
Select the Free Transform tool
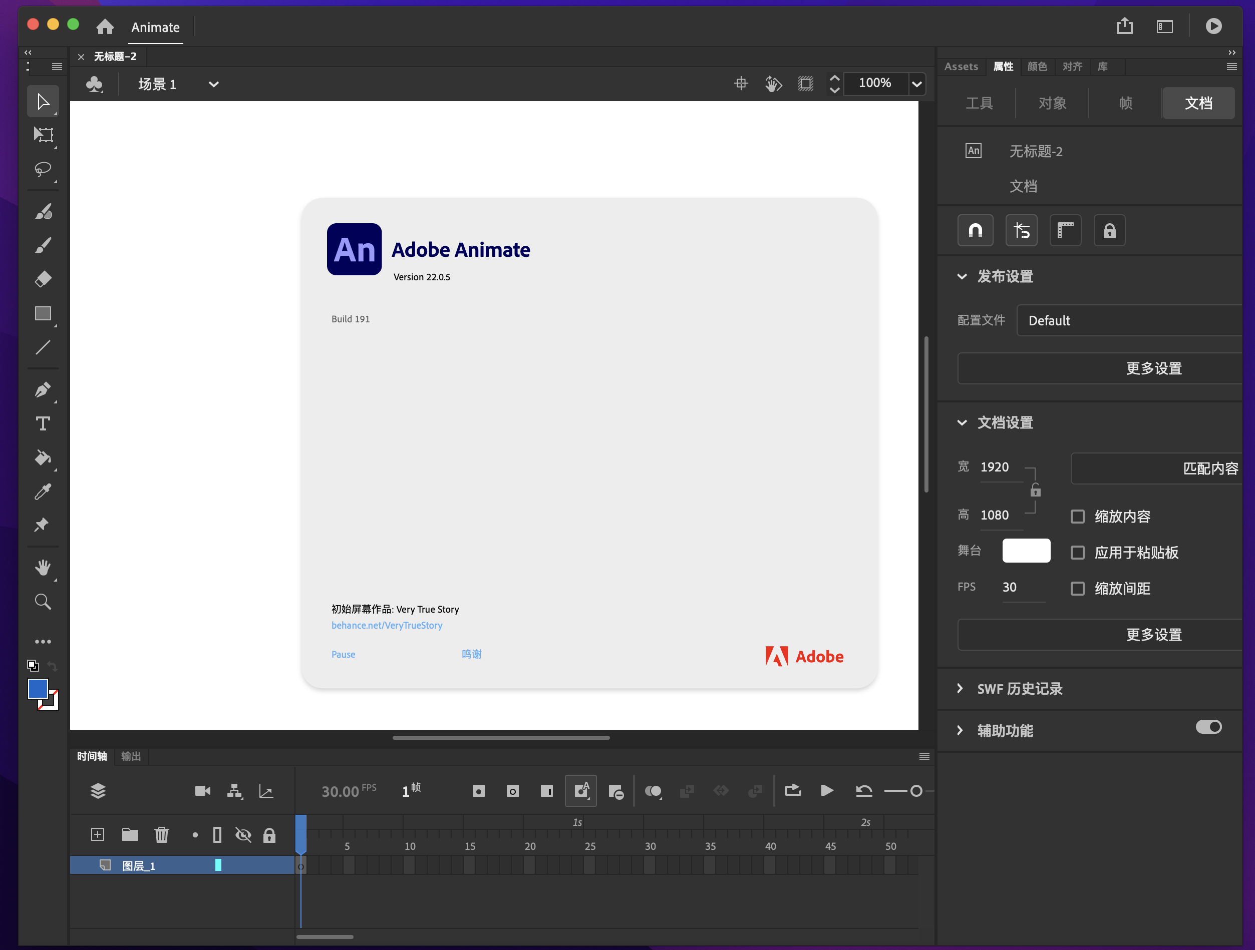[43, 135]
